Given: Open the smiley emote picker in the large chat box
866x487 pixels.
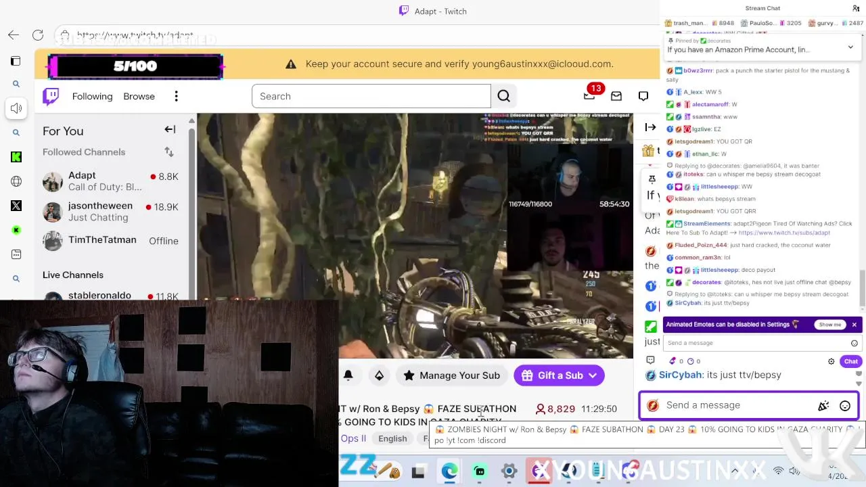Looking at the screenshot, I should click(845, 406).
